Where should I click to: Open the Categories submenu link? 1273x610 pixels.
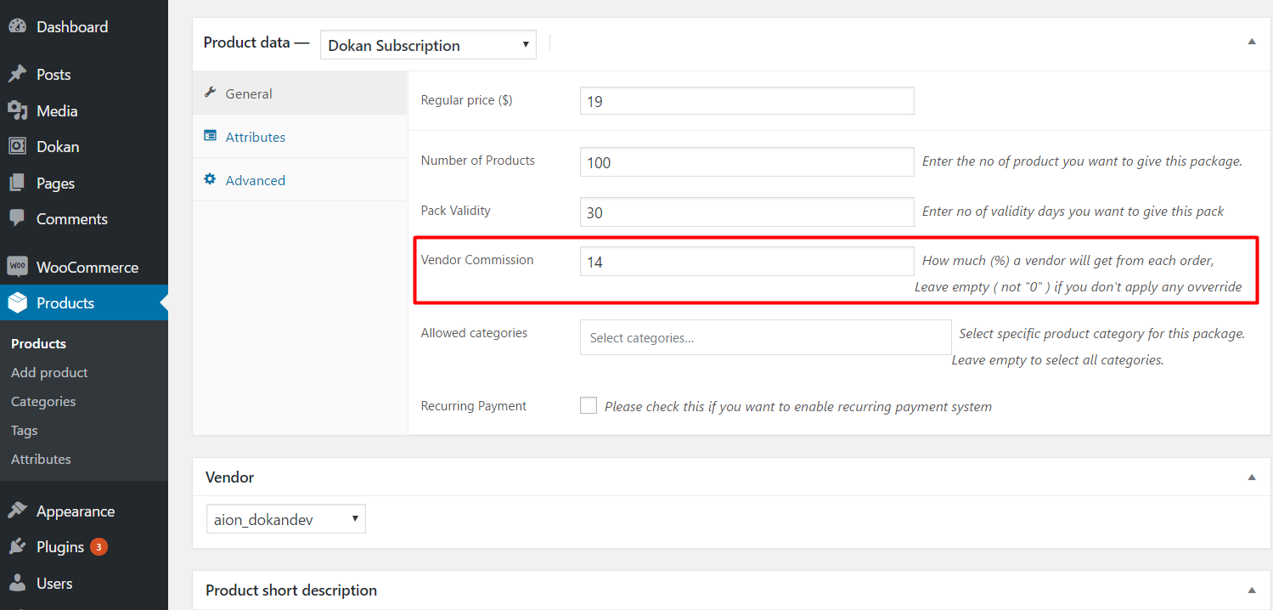click(x=43, y=401)
